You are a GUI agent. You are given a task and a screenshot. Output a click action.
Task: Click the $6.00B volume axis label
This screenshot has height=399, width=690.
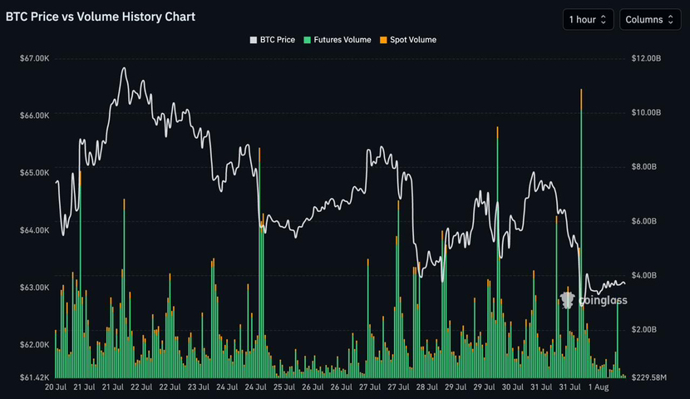[x=643, y=221]
